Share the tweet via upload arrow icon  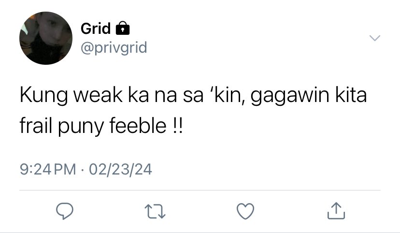[x=336, y=211]
